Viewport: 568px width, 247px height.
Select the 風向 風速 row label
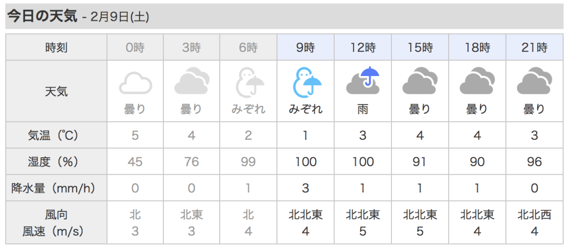pyautogui.click(x=56, y=223)
